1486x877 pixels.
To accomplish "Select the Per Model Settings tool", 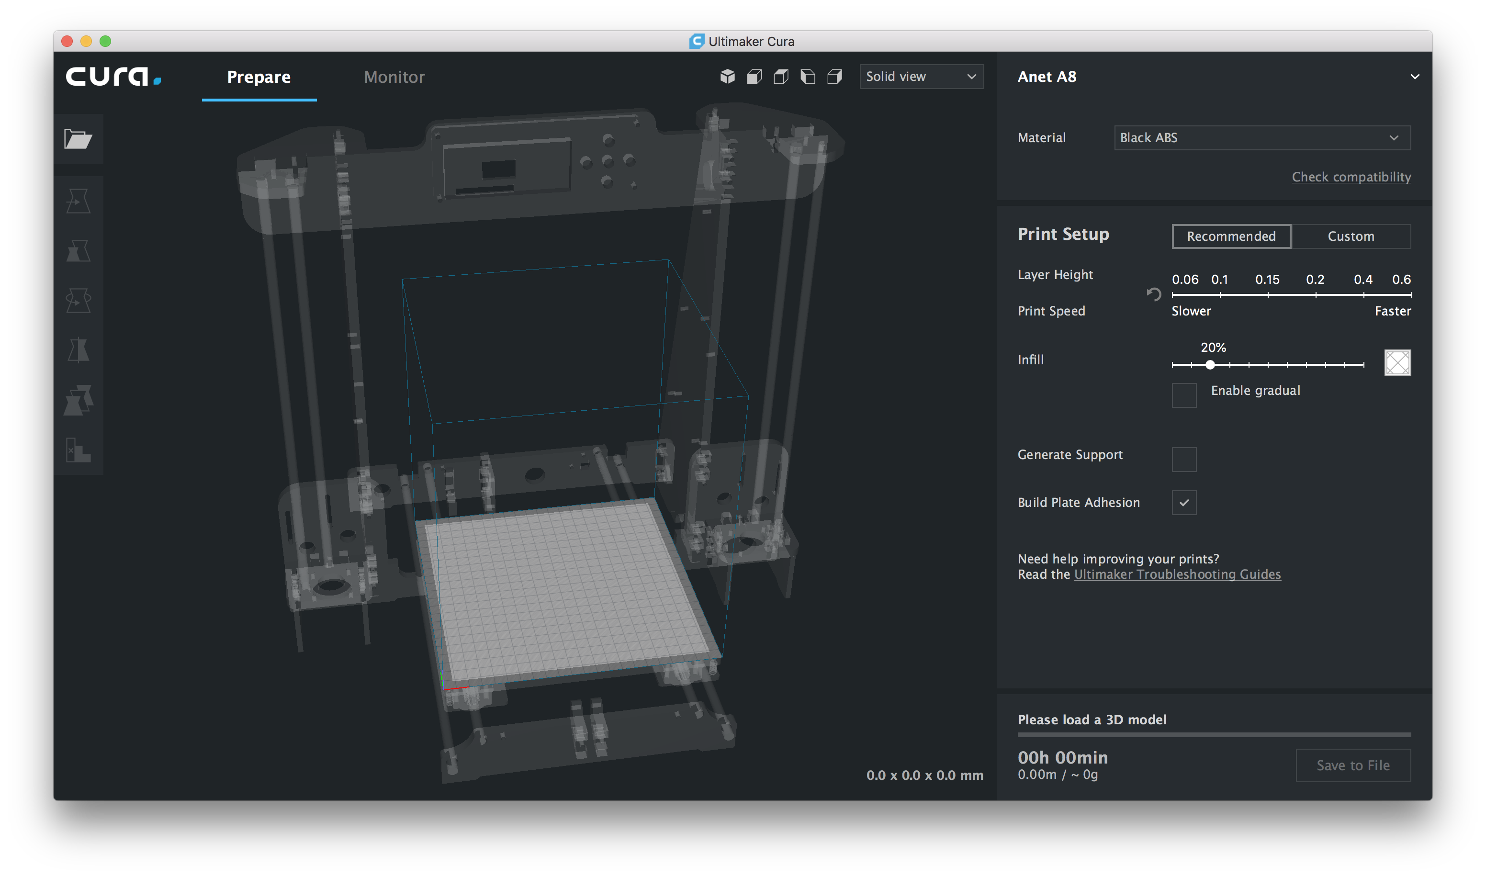I will (x=78, y=400).
